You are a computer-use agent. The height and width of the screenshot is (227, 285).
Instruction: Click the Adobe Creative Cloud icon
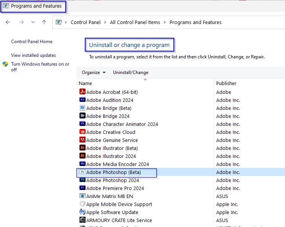click(x=83, y=132)
